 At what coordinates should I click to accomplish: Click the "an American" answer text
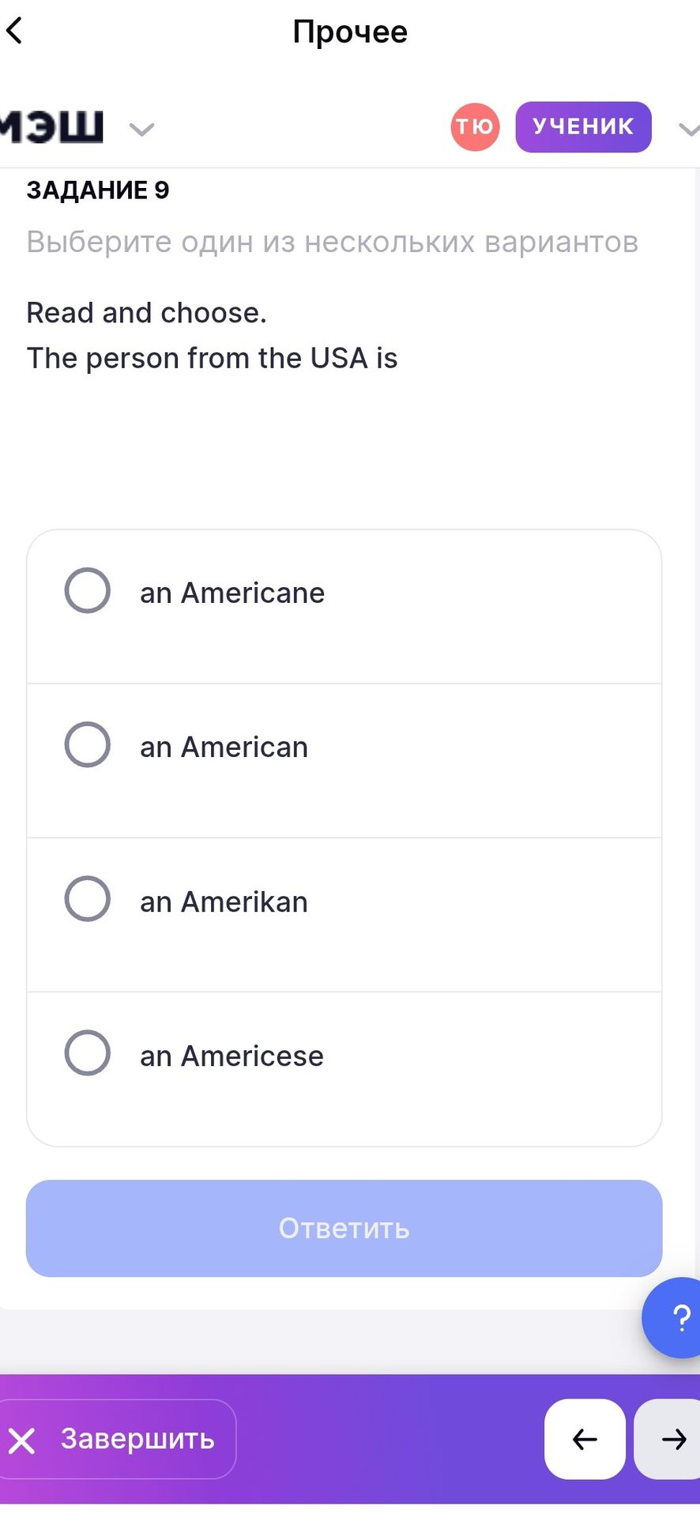(224, 747)
